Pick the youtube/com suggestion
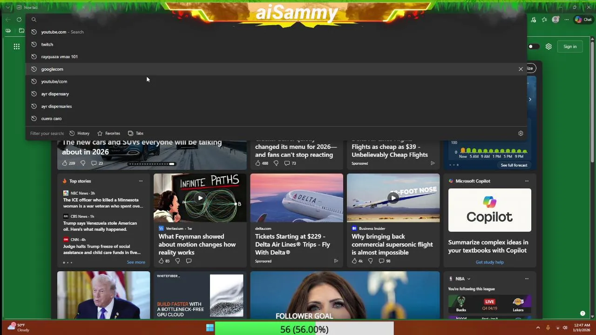596x335 pixels. pyautogui.click(x=276, y=81)
